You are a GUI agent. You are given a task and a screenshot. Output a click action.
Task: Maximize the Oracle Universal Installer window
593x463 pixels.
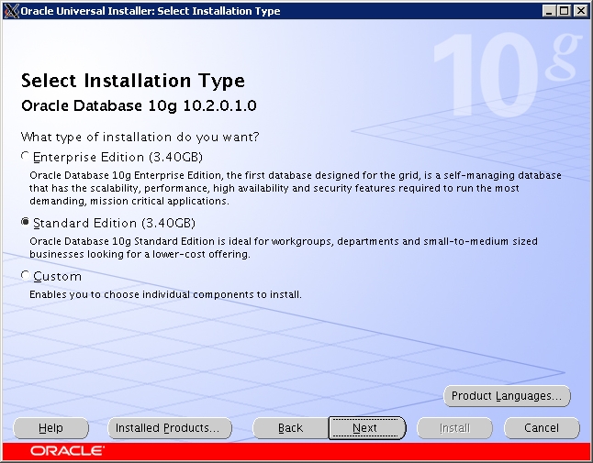(564, 11)
